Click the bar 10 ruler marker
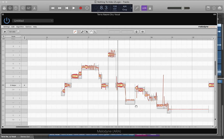This screenshot has height=139, width=224. [x=151, y=37]
